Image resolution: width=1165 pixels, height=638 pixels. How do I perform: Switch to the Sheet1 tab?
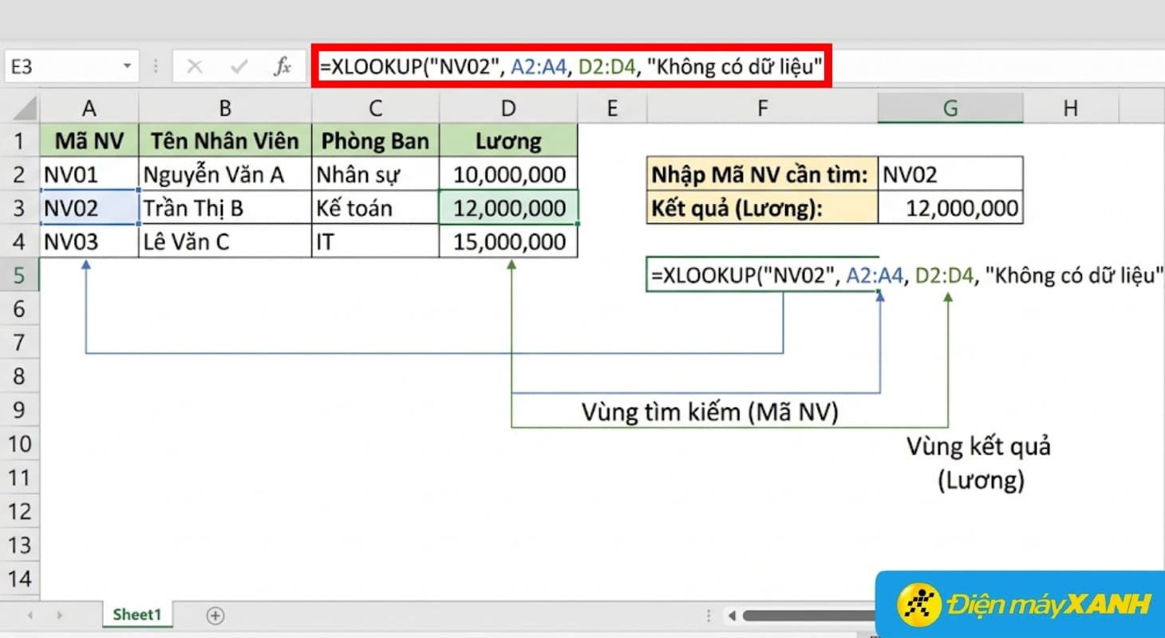click(x=136, y=614)
